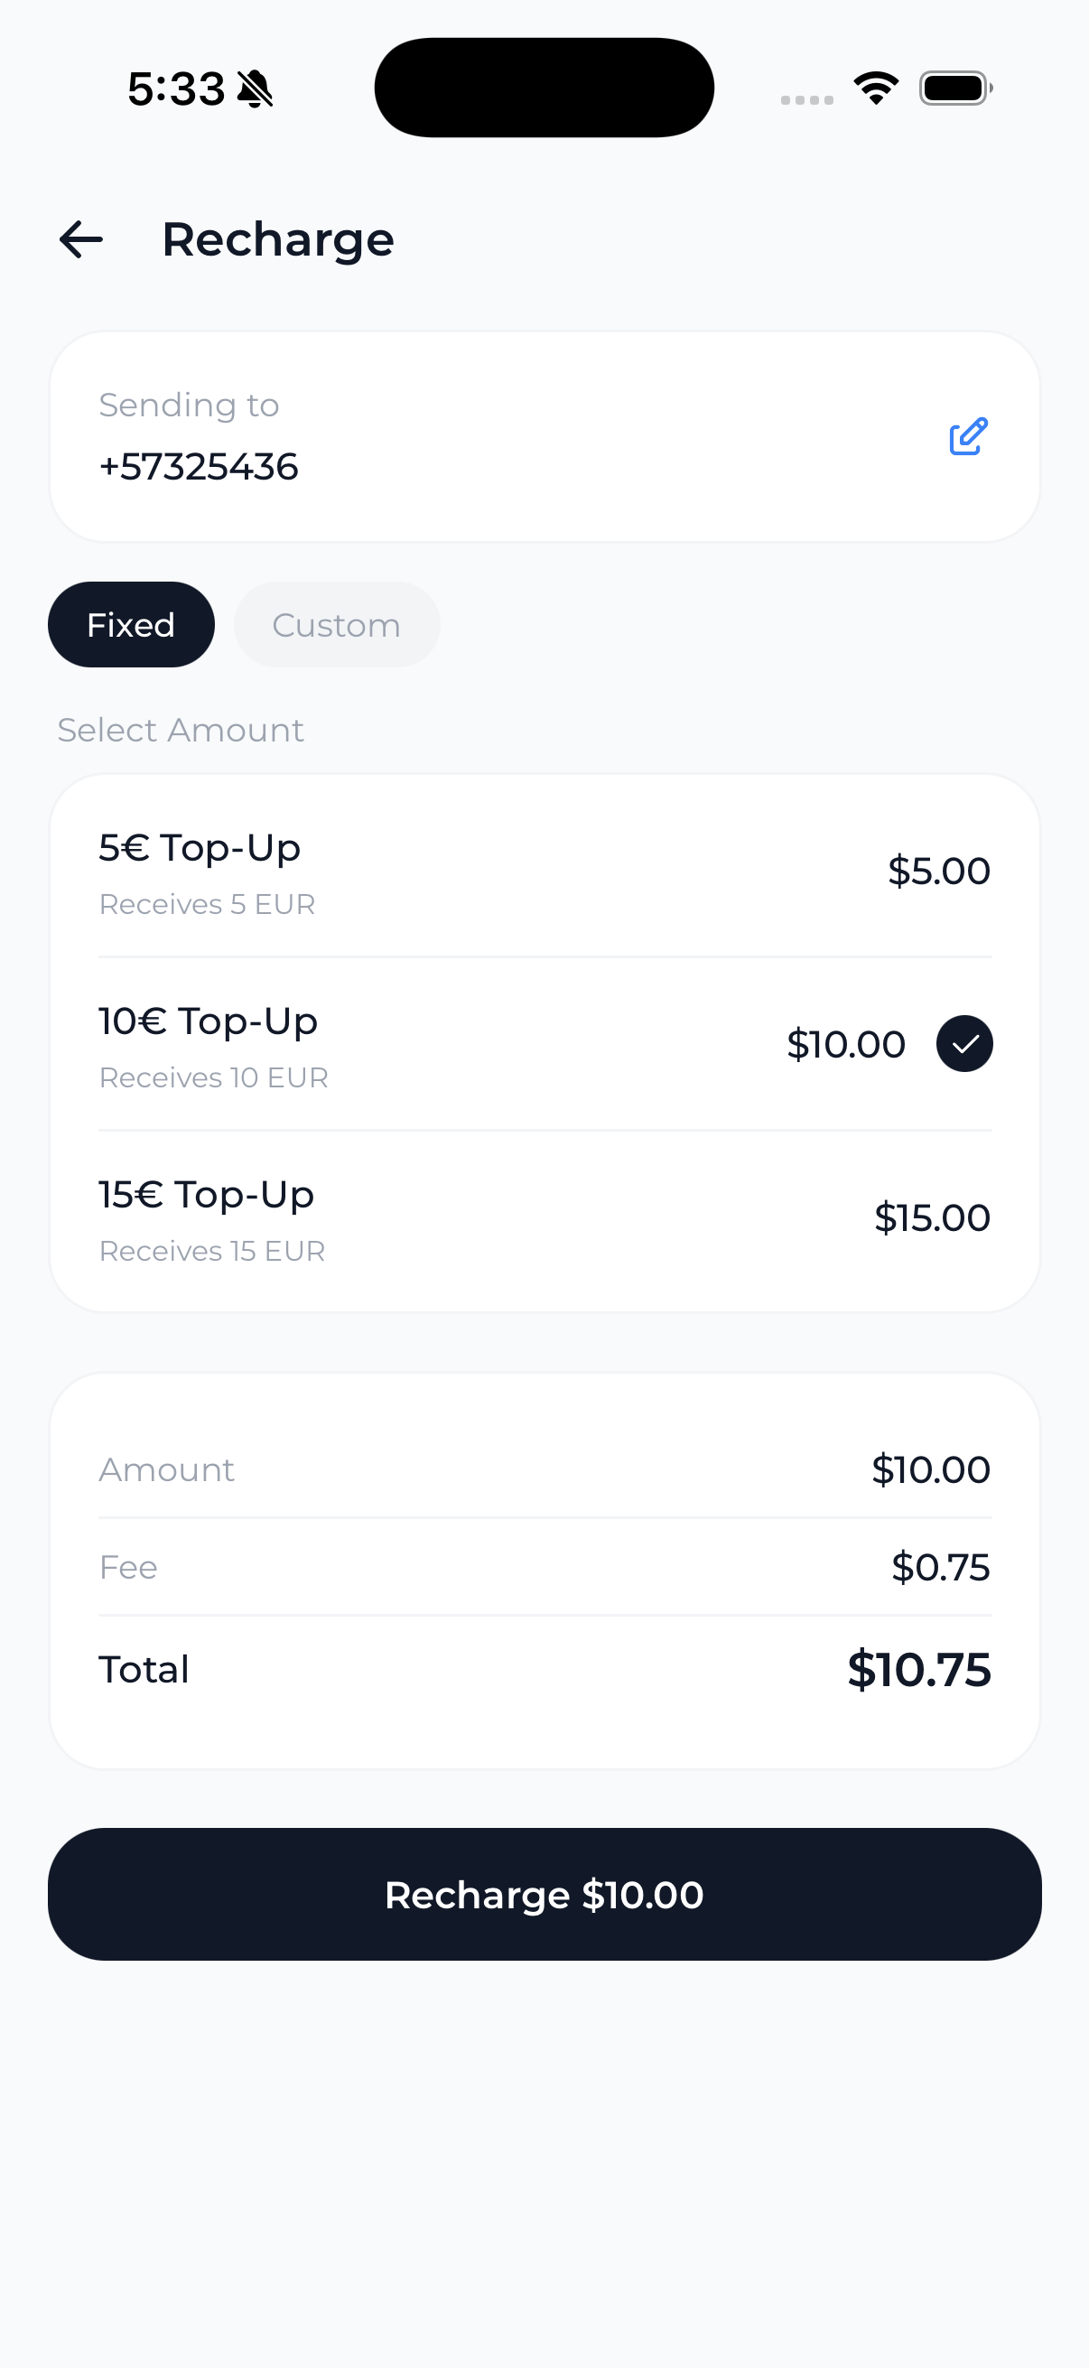
Task: Tap the Fee $0.75 value
Action: pyautogui.click(x=940, y=1567)
